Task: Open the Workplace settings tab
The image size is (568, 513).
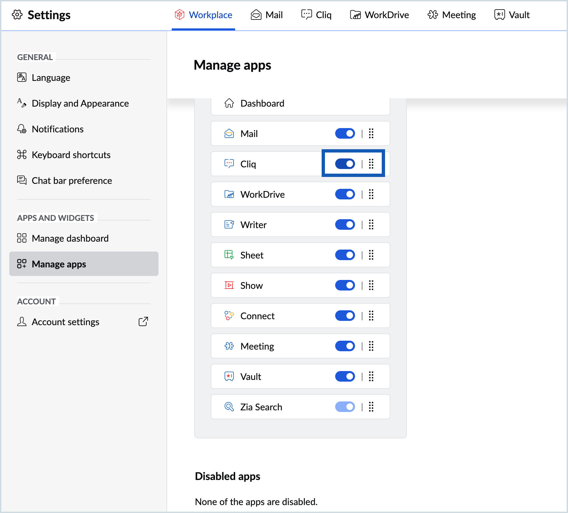Action: point(203,15)
